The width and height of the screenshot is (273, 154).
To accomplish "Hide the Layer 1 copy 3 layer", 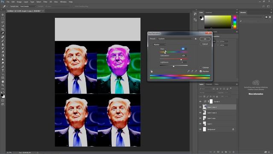I will pyautogui.click(x=200, y=107).
